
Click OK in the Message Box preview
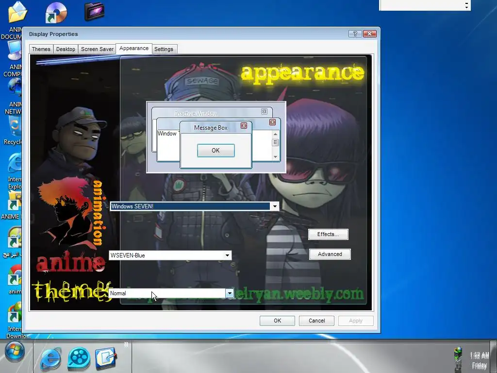(x=216, y=151)
